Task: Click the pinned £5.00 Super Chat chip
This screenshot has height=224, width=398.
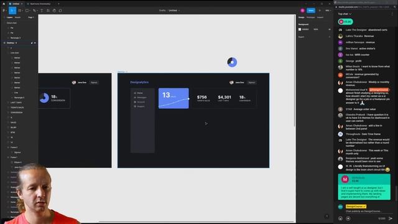Action: (346, 22)
